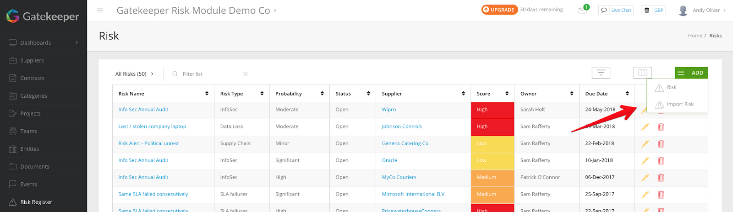Click the red High score cell for Wipro
The height and width of the screenshot is (212, 733).
click(x=492, y=110)
